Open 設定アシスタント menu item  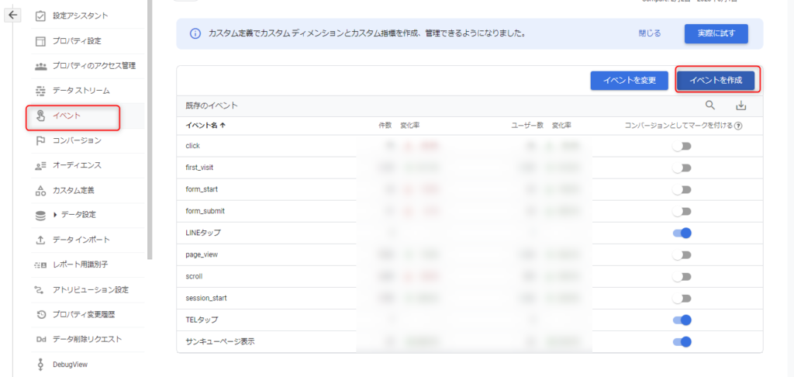(x=81, y=16)
